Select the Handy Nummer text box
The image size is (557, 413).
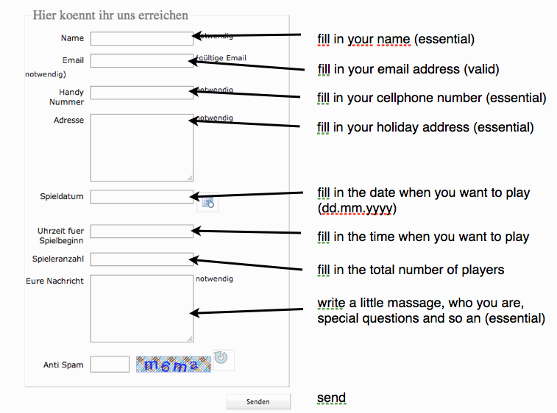click(142, 93)
